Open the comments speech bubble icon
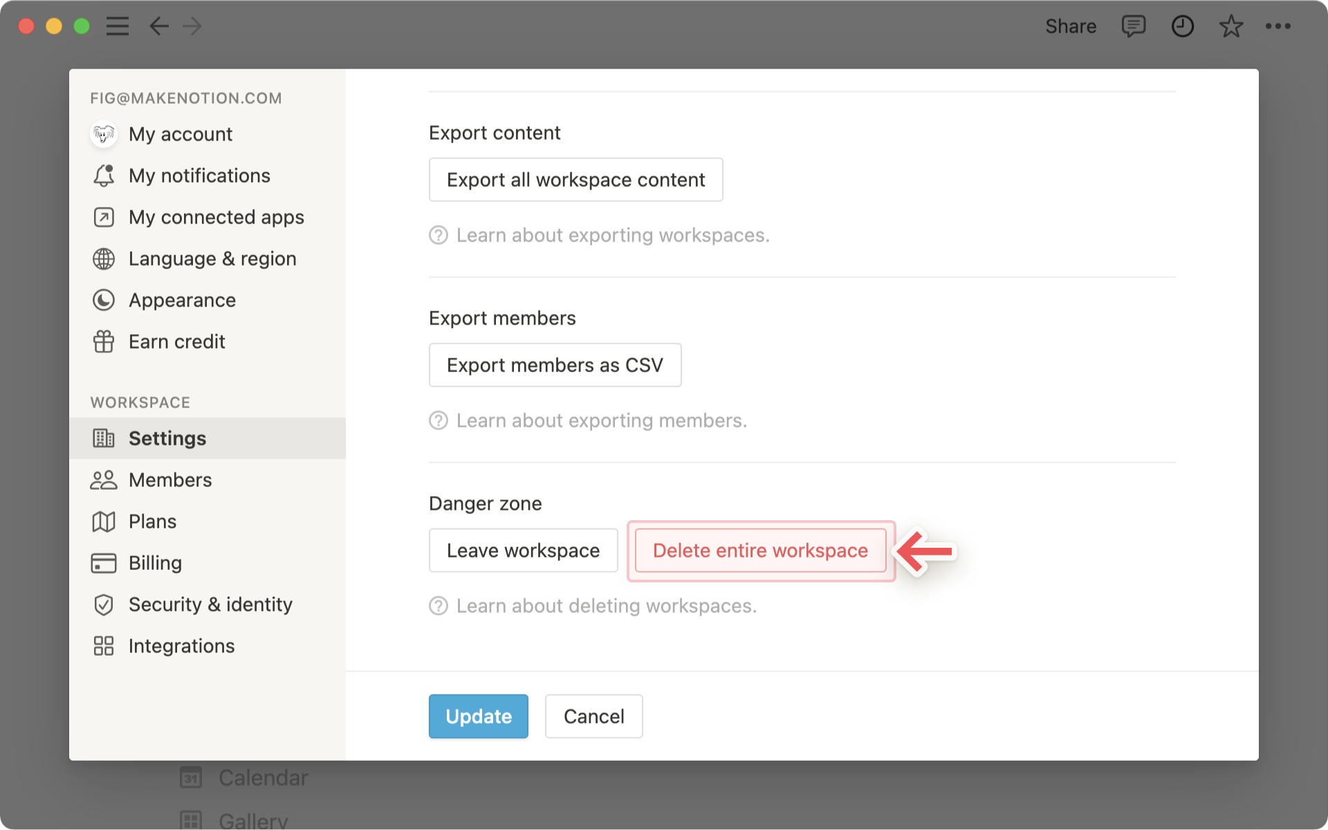The image size is (1328, 830). (x=1133, y=26)
